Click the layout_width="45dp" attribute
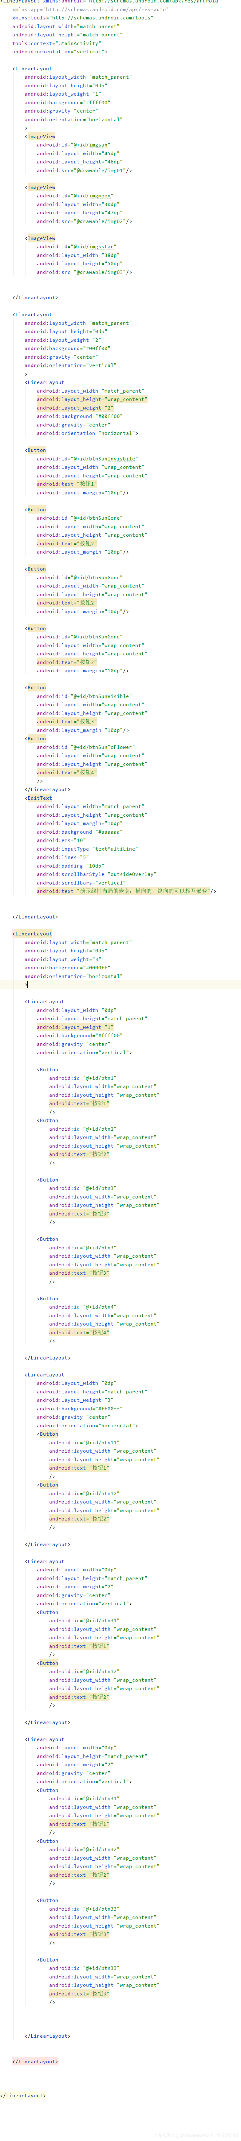Image resolution: width=241 pixels, height=2141 pixels. click(78, 153)
